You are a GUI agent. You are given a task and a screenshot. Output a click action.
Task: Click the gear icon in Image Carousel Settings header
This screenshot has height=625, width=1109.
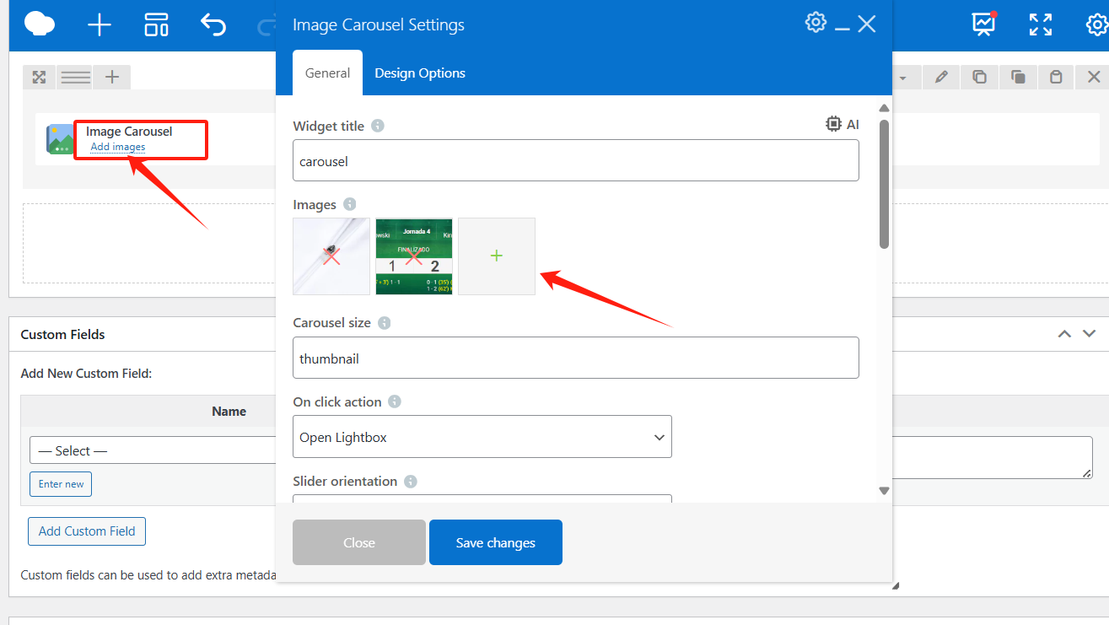(816, 23)
